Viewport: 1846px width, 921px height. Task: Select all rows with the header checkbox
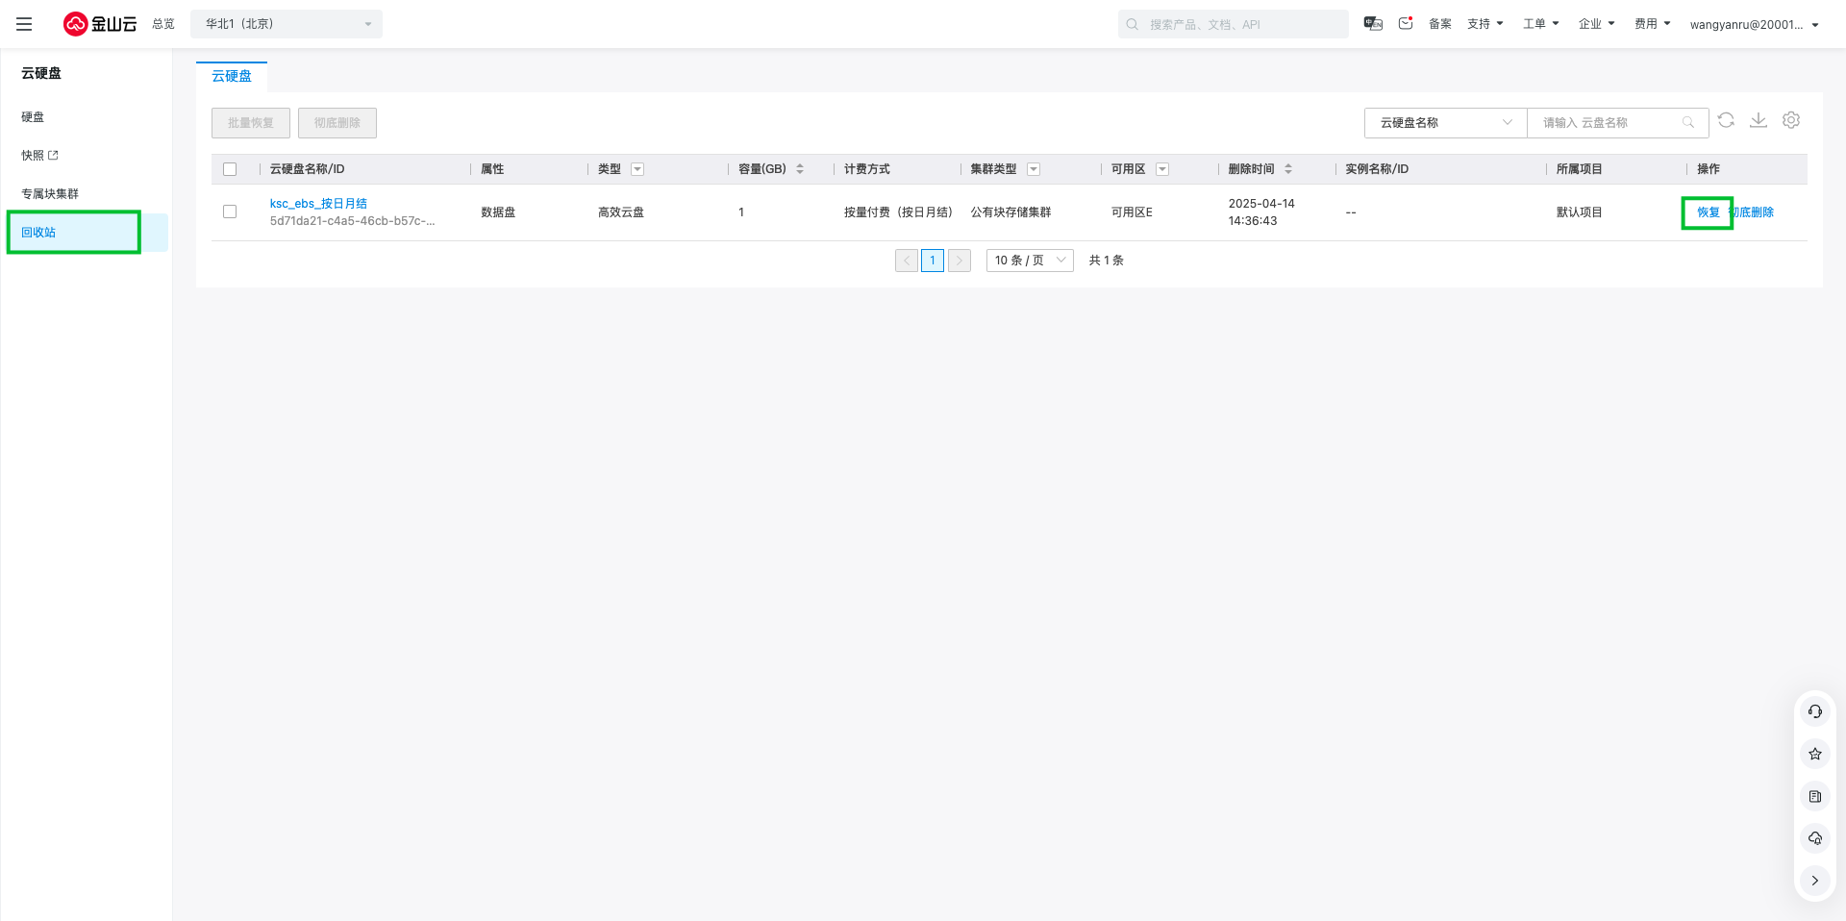coord(230,169)
